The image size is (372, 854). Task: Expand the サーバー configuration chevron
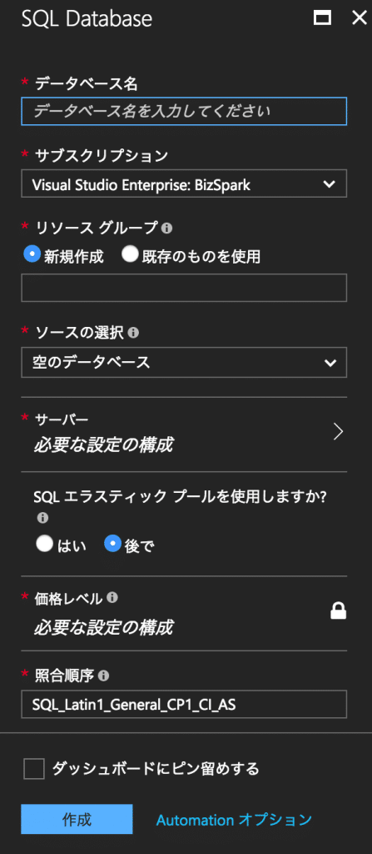[338, 432]
